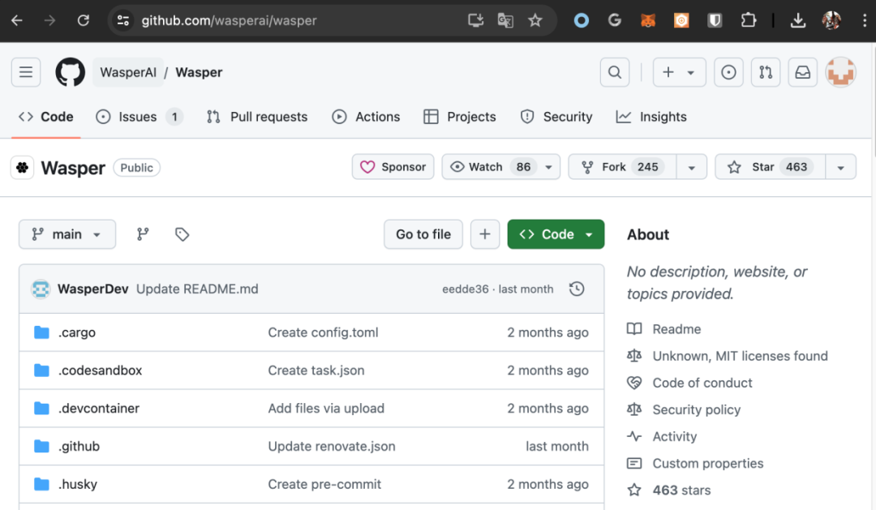Click Readme link in About sidebar
The image size is (876, 510).
676,329
